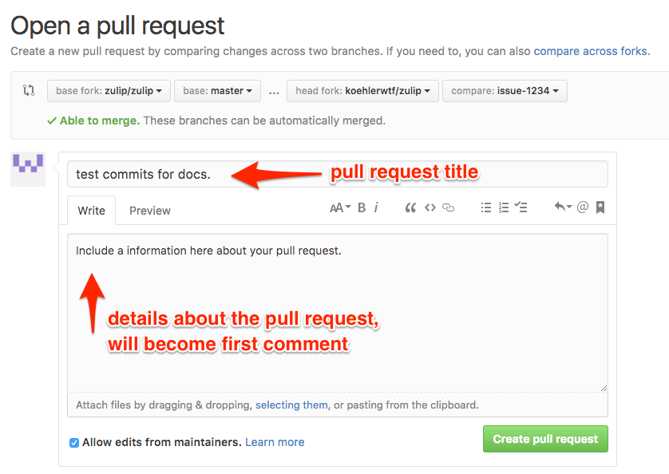Image resolution: width=669 pixels, height=474 pixels.
Task: Add a task list icon
Action: point(521,207)
